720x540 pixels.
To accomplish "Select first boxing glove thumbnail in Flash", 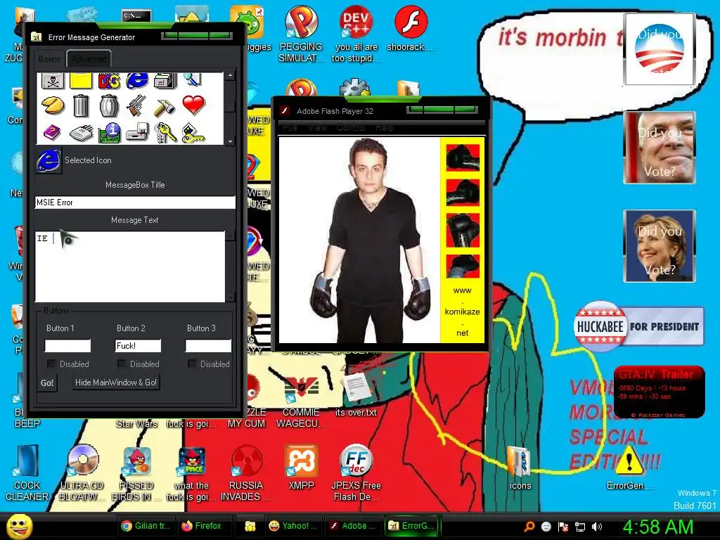I will click(463, 157).
